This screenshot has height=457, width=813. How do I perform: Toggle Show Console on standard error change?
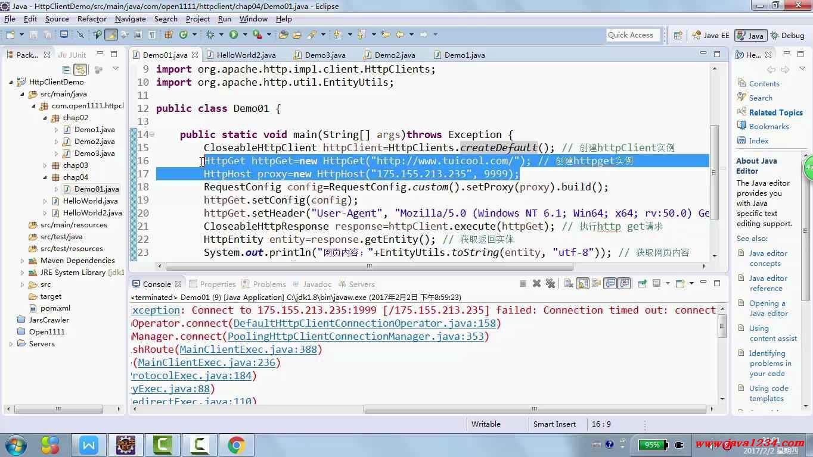624,284
